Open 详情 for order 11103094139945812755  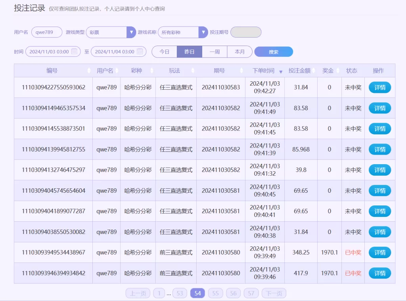coord(379,150)
